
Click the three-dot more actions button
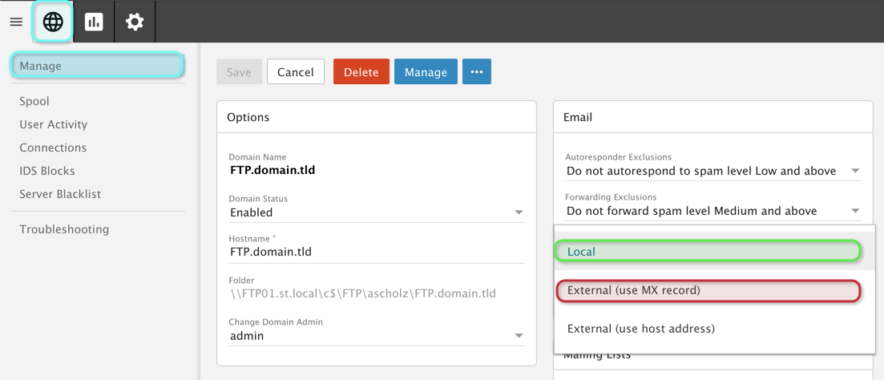(476, 72)
